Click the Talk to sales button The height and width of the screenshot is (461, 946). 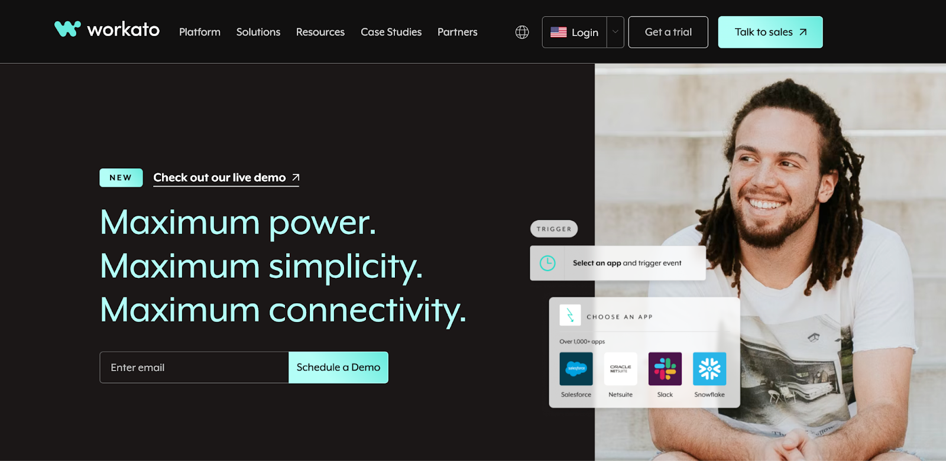coord(770,32)
